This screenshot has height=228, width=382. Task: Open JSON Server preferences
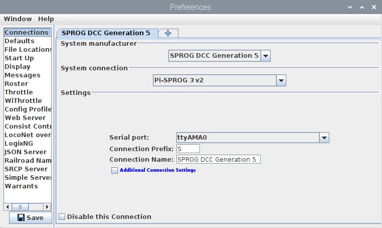[28, 152]
